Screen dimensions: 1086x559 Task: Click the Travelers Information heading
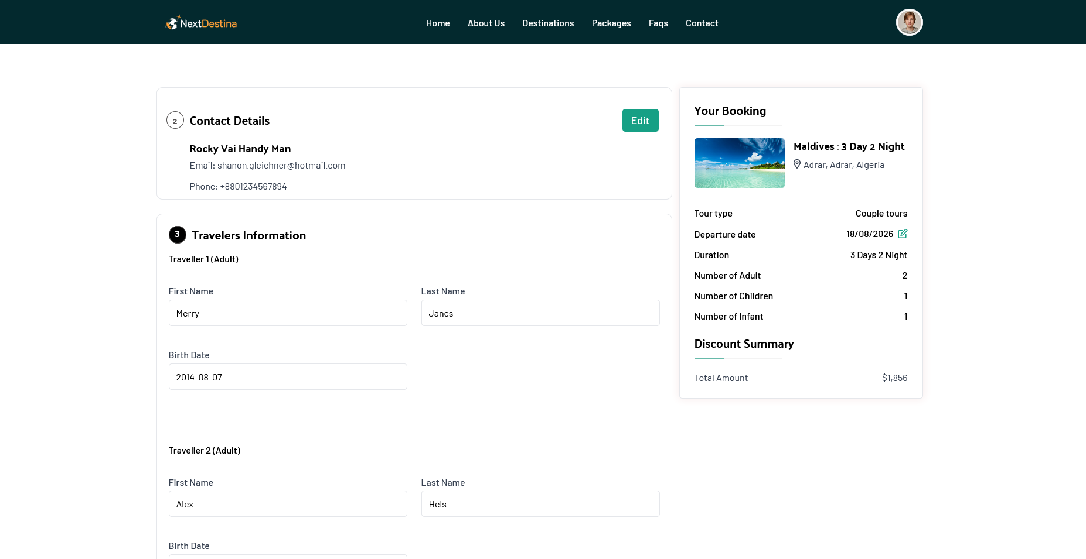pyautogui.click(x=249, y=235)
